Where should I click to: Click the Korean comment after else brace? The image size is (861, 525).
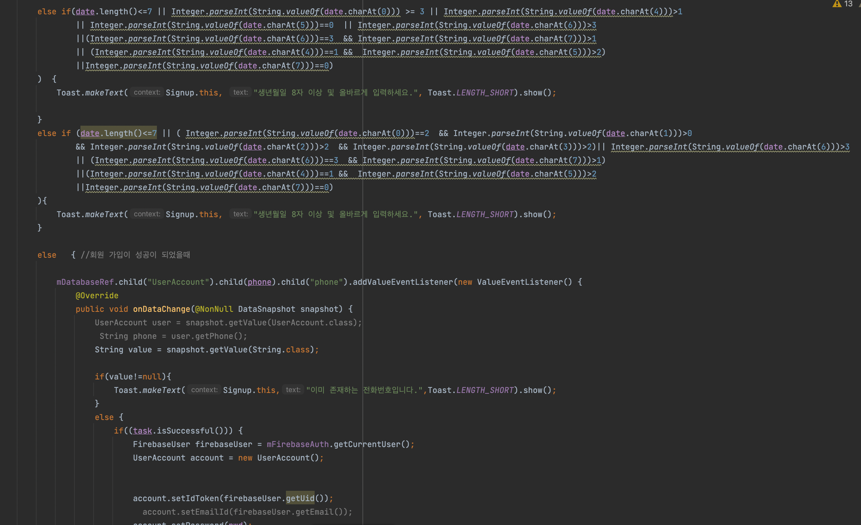135,255
